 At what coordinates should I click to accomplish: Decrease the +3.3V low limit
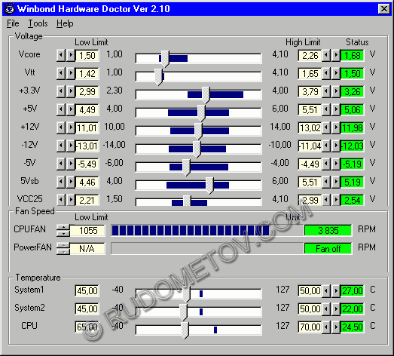point(61,91)
